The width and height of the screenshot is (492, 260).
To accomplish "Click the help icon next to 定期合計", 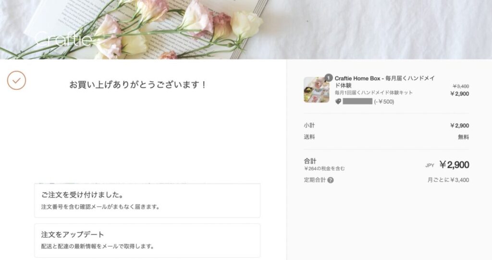I will pyautogui.click(x=331, y=180).
